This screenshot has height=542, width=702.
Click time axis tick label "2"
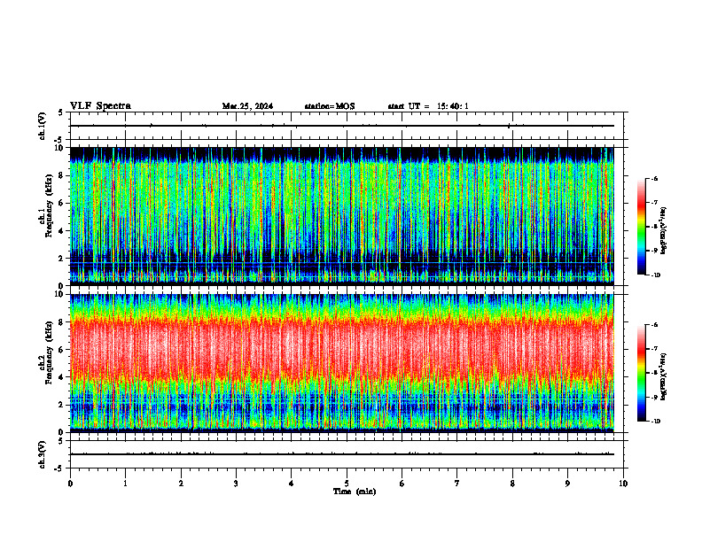coord(181,484)
